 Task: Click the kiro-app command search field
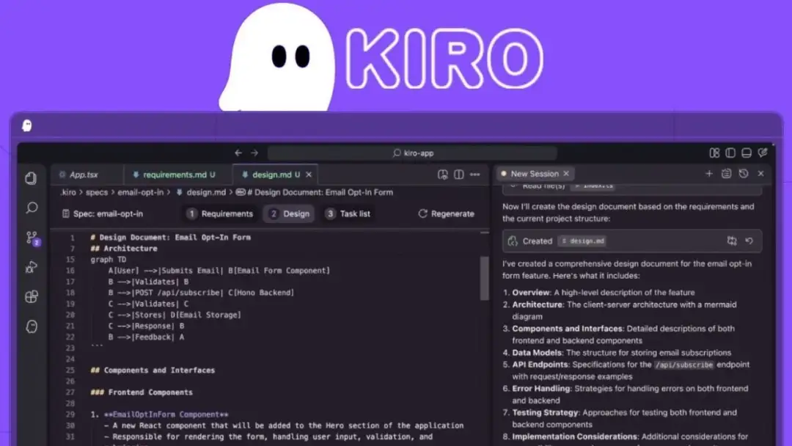(x=412, y=153)
